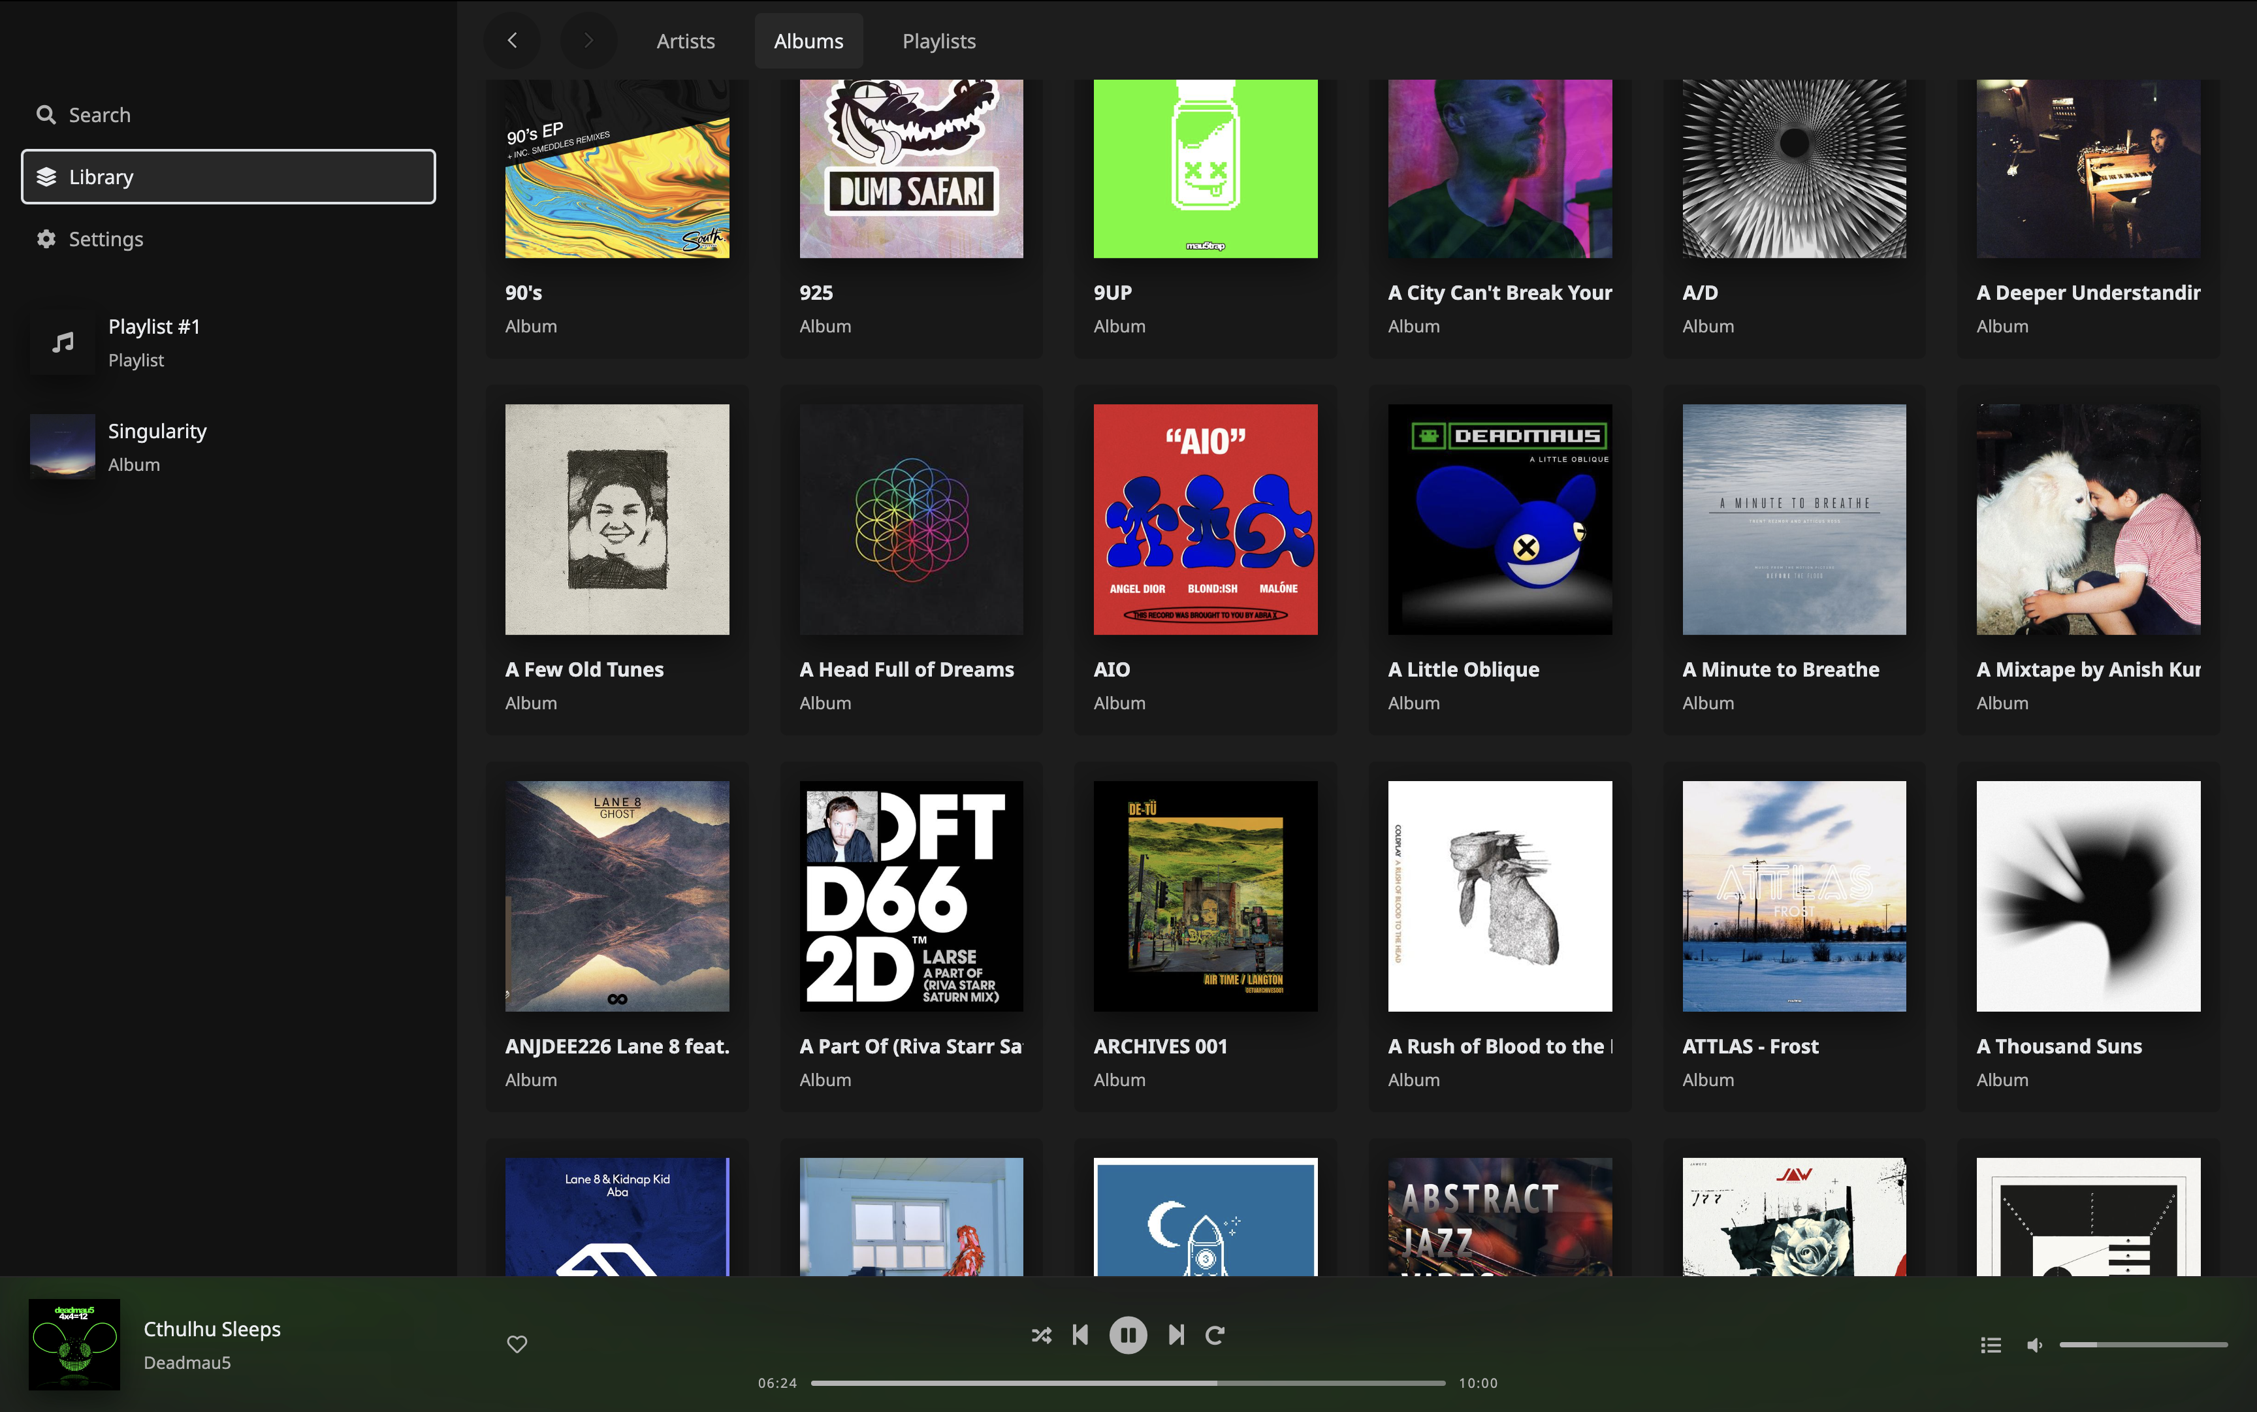2257x1412 pixels.
Task: Click the Deadmau5 artist name in player
Action: pyautogui.click(x=187, y=1362)
